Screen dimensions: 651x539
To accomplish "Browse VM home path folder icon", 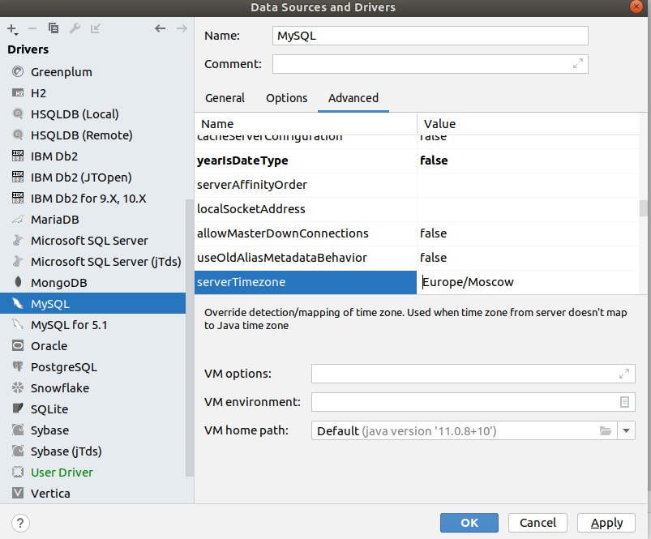I will click(606, 430).
